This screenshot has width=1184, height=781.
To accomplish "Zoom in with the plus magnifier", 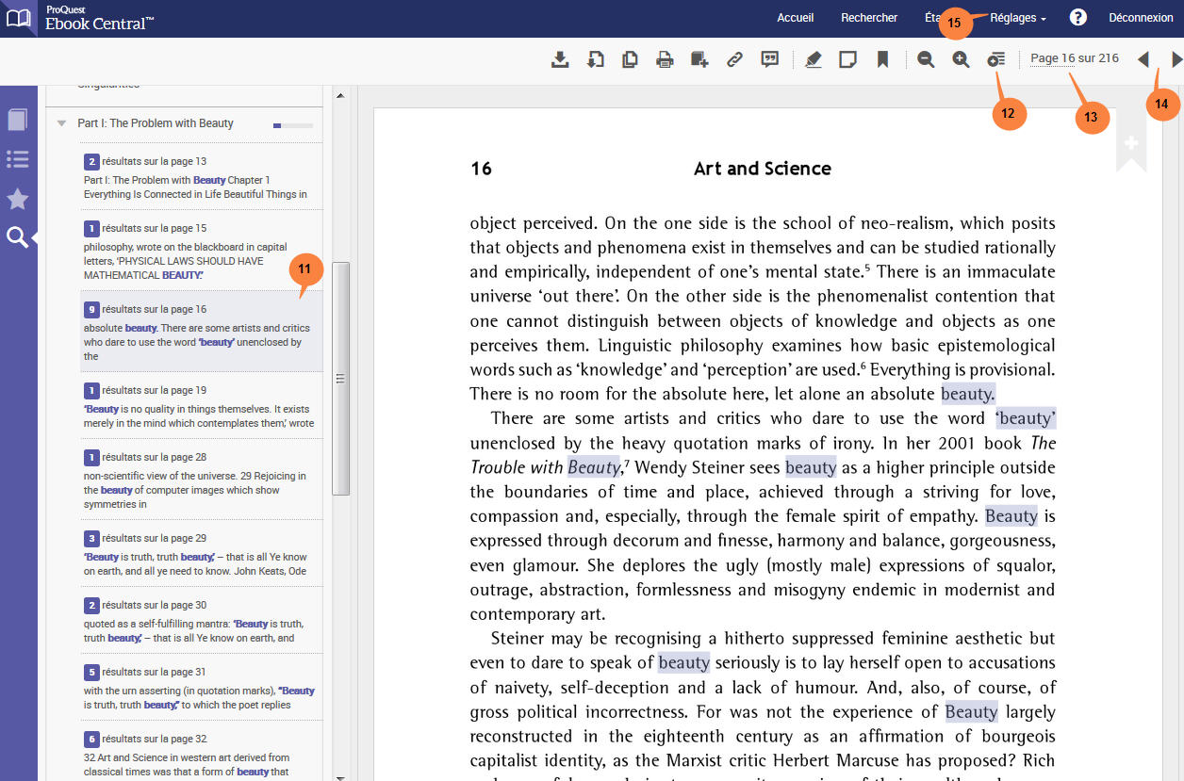I will tap(961, 59).
